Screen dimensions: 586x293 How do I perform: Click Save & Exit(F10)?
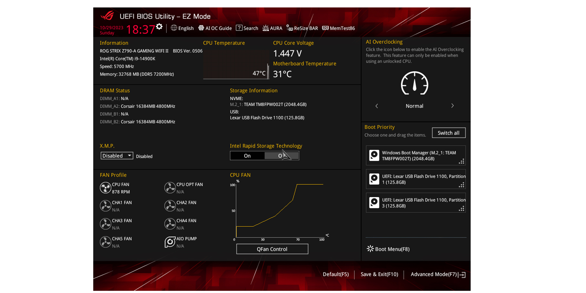(x=379, y=274)
